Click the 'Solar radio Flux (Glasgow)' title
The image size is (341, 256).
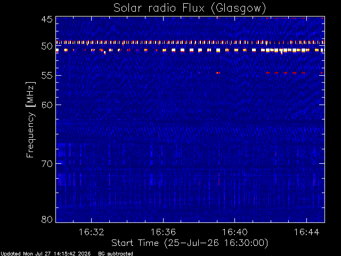190,9
